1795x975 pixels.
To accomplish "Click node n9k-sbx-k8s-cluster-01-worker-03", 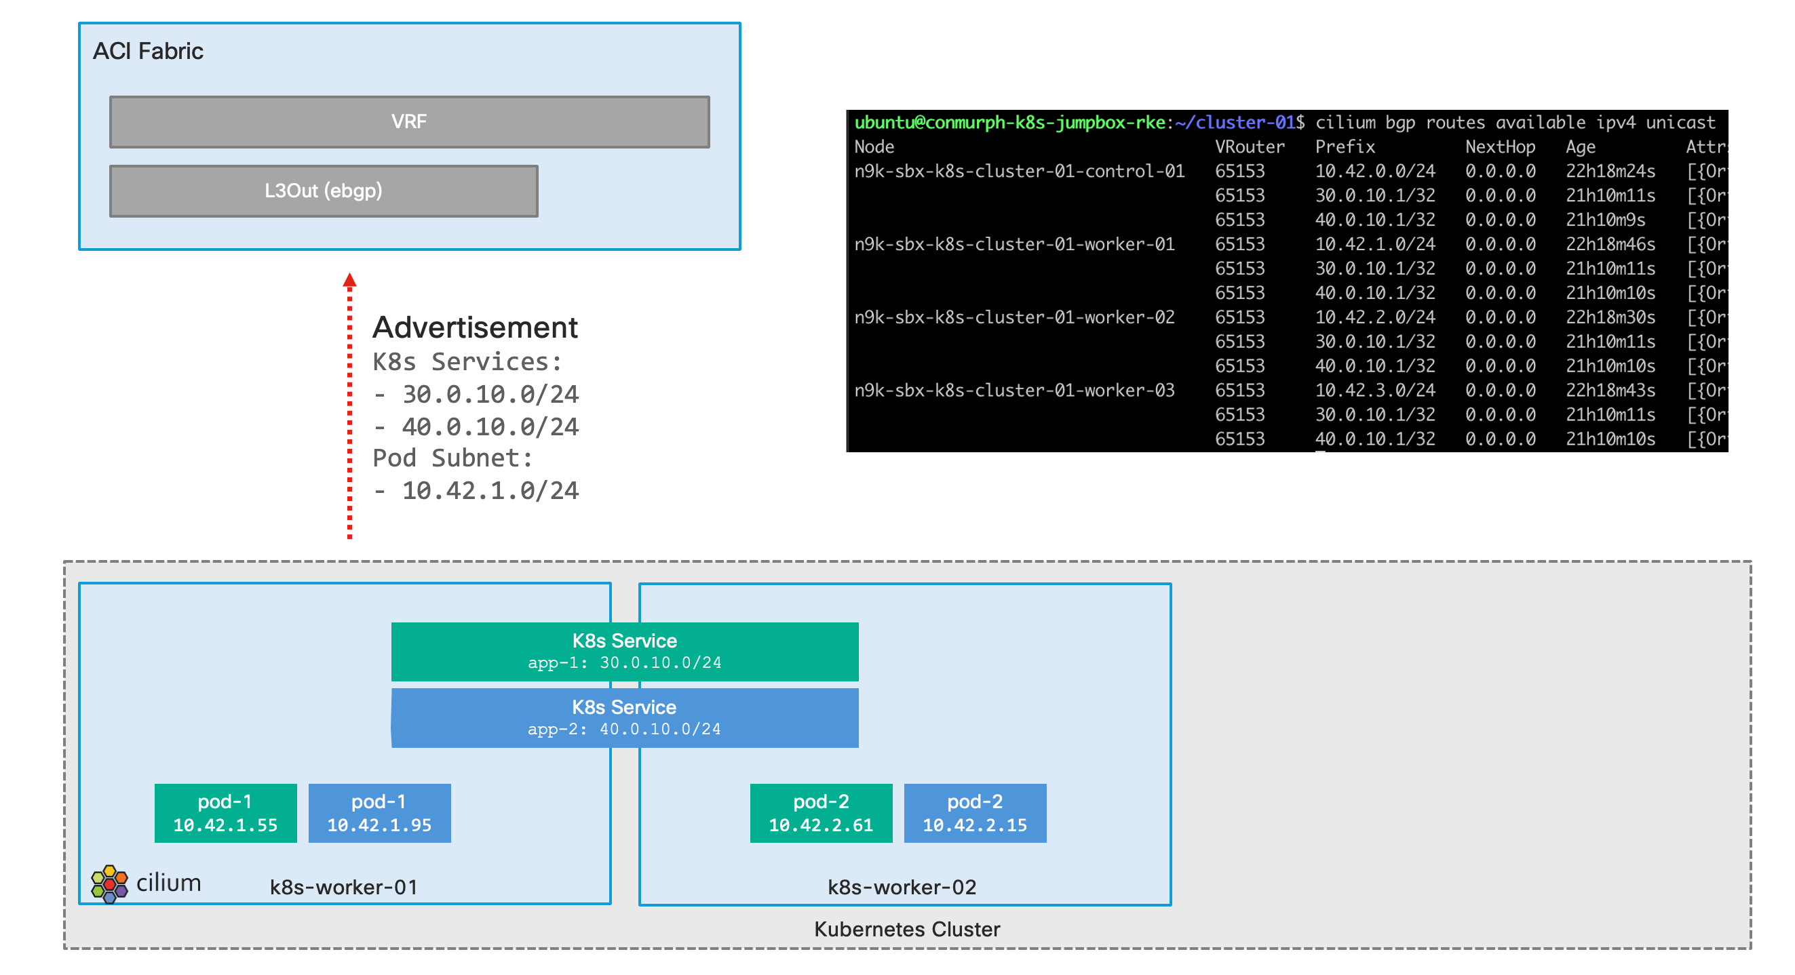I will tap(1016, 391).
